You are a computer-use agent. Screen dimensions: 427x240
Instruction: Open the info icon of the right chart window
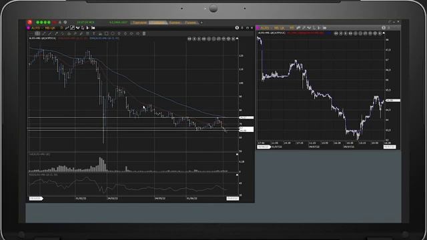tap(384, 28)
